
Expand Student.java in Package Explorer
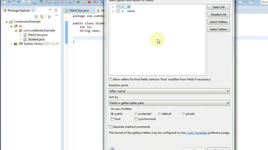[21, 40]
